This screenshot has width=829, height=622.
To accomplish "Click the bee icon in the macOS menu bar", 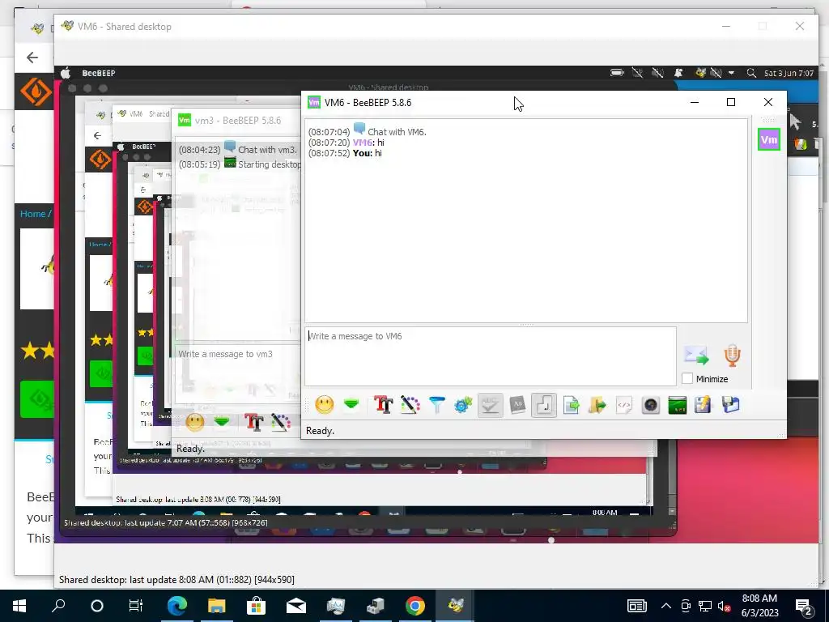I will [x=700, y=72].
